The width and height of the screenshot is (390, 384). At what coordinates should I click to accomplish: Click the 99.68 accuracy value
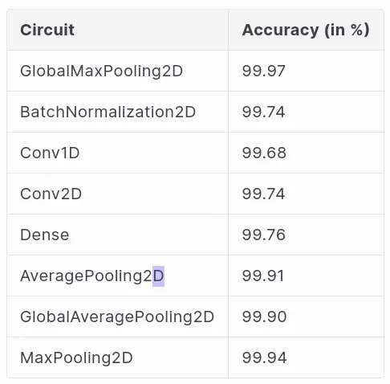coord(264,153)
